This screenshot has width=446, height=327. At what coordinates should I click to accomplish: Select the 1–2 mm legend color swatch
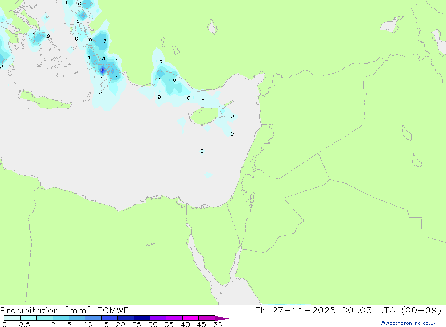coord(44,318)
